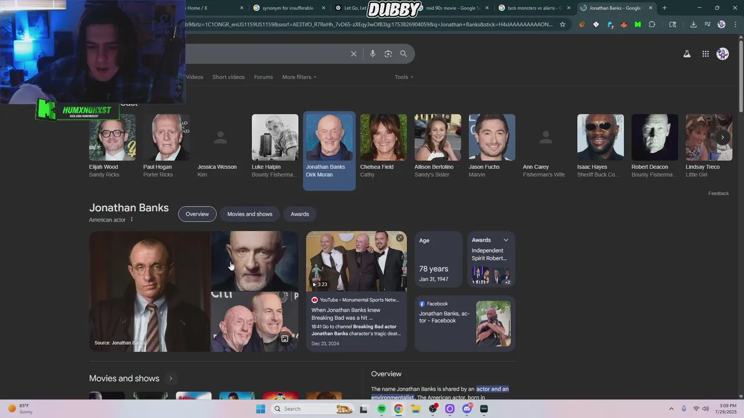Send feedback via the Feedback link
Viewport: 744px width, 418px height.
(x=718, y=193)
